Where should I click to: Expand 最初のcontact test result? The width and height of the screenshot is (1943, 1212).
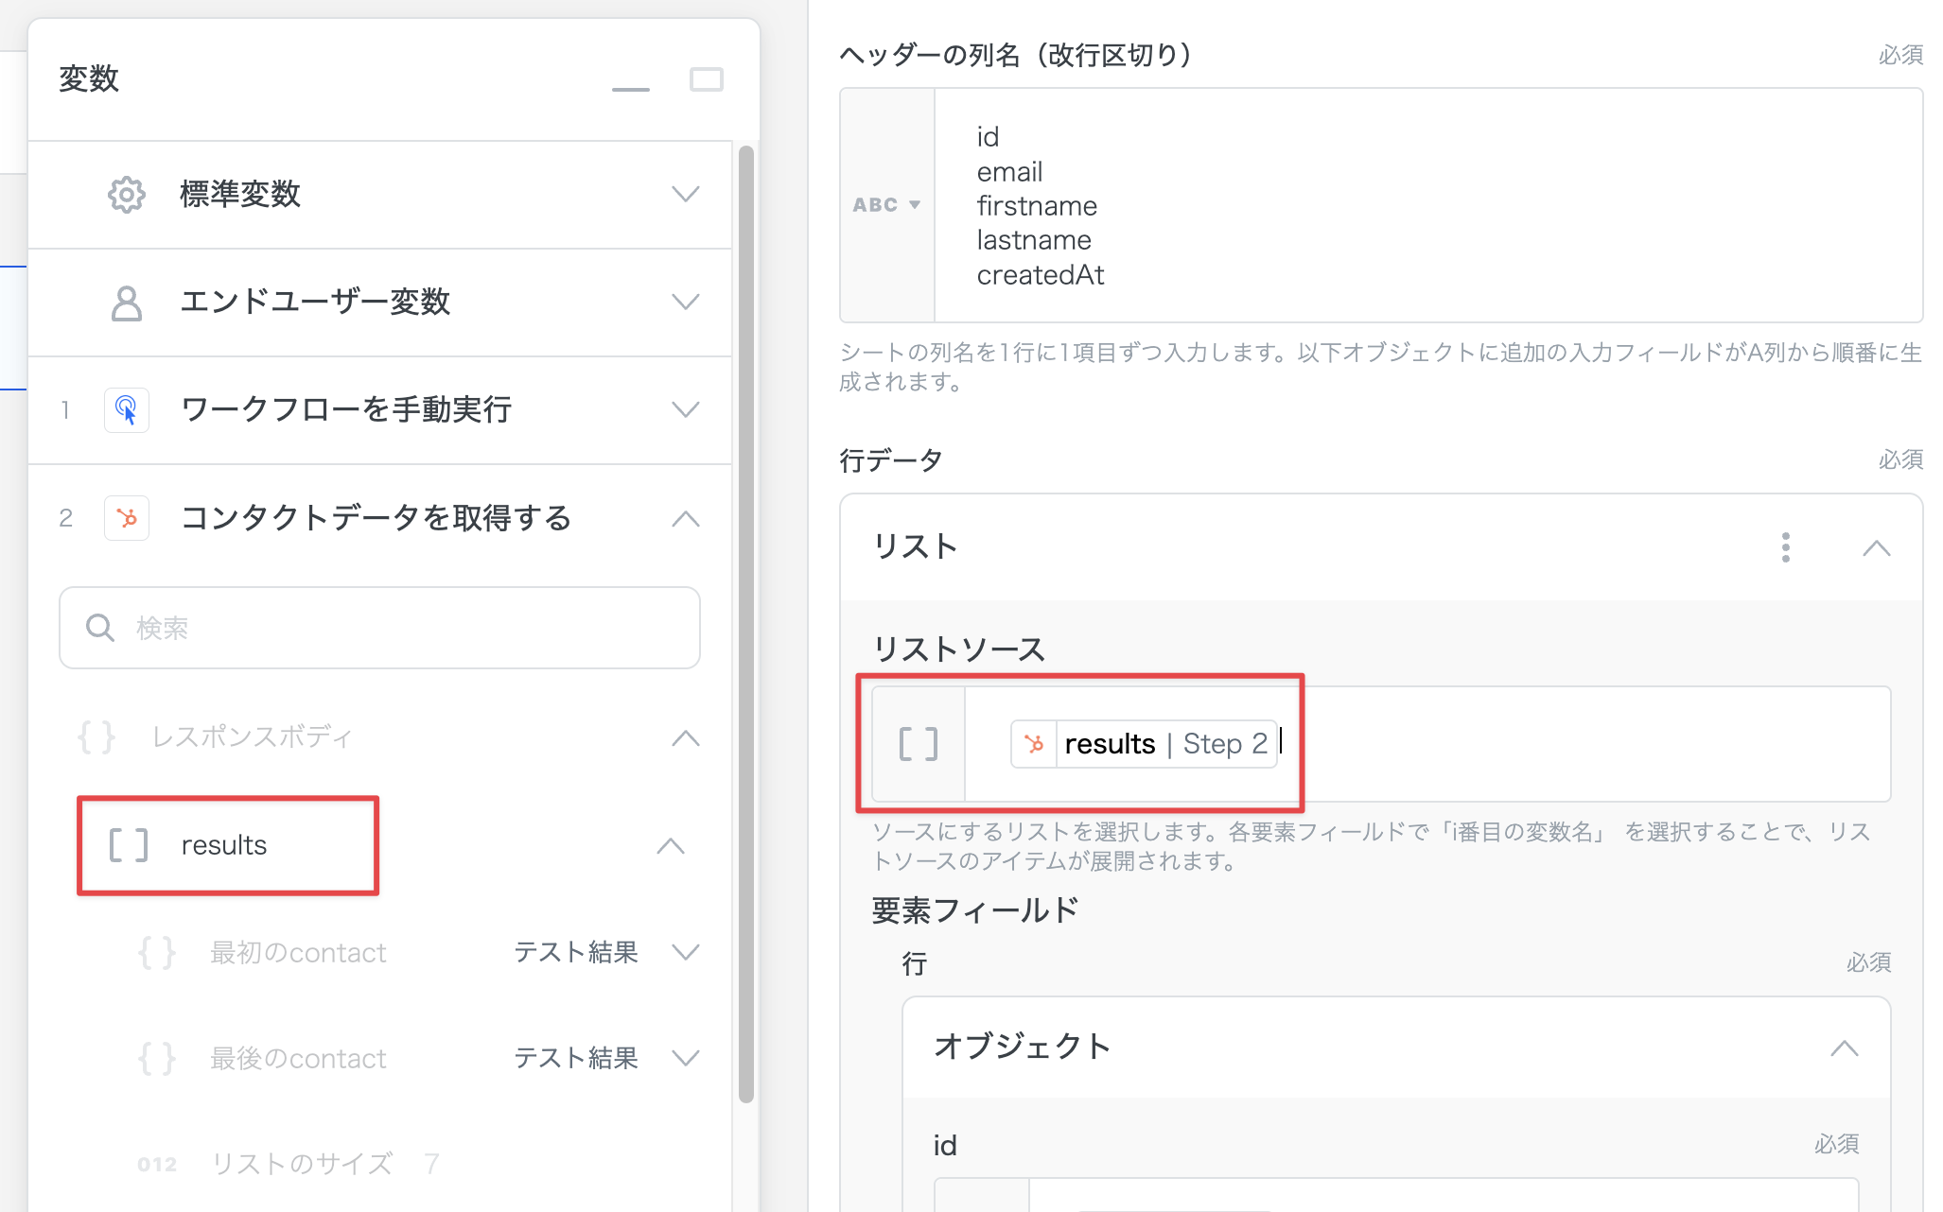pos(685,952)
